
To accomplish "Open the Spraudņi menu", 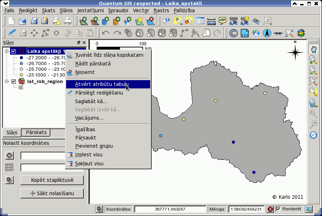I will pyautogui.click(x=118, y=10).
